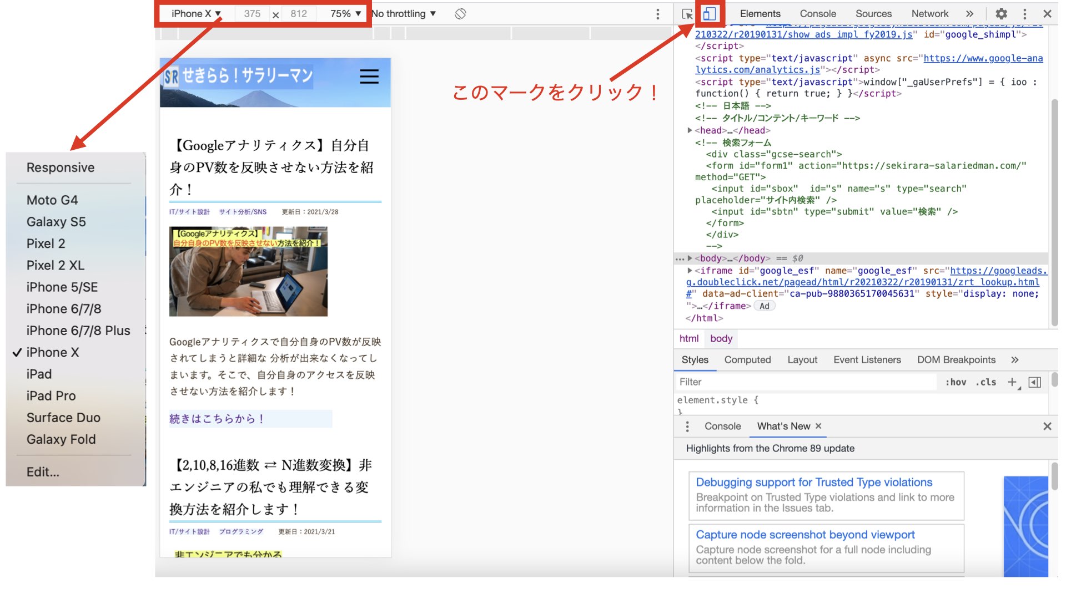The image size is (1066, 599).
Task: Click the styles Filter field
Action: point(807,382)
